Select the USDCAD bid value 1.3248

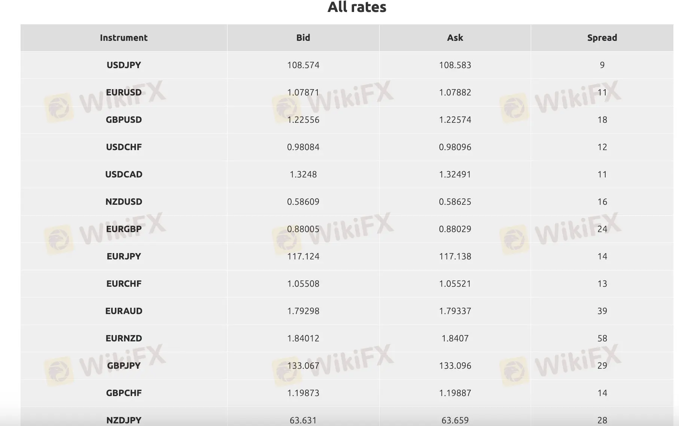point(303,174)
